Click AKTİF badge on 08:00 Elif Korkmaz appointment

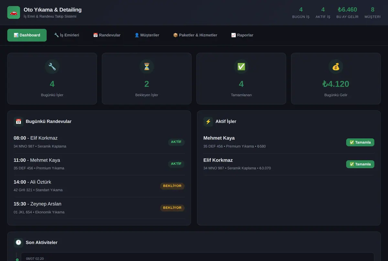[x=176, y=142]
